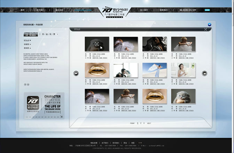Go to page 2 in pagination

(x=141, y=123)
